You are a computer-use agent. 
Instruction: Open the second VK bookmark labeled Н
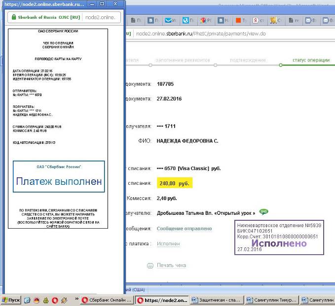[221, 20]
